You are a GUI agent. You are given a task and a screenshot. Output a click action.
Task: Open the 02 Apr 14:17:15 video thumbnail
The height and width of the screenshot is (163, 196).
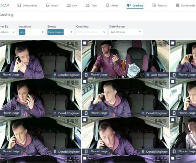(41, 136)
